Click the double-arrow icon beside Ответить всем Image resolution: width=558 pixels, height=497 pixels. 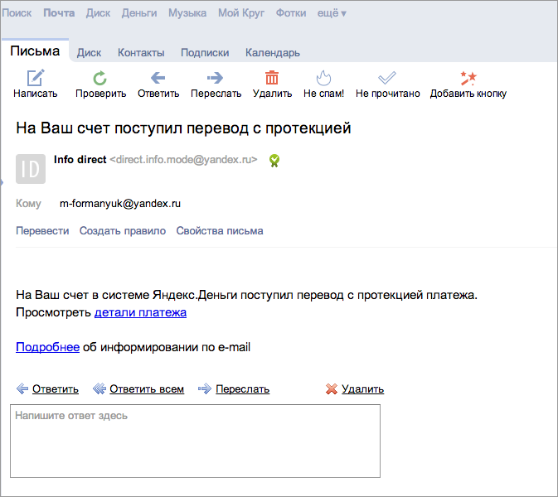[x=99, y=388]
